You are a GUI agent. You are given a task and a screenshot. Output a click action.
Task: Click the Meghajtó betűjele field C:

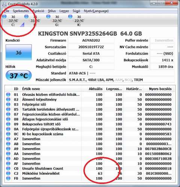point(91,67)
